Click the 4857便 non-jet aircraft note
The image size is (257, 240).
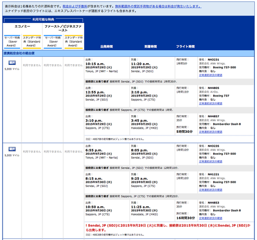(115, 139)
